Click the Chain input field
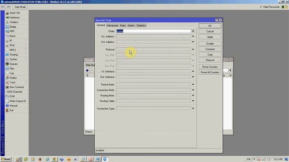This screenshot has width=289, height=162. (x=154, y=31)
